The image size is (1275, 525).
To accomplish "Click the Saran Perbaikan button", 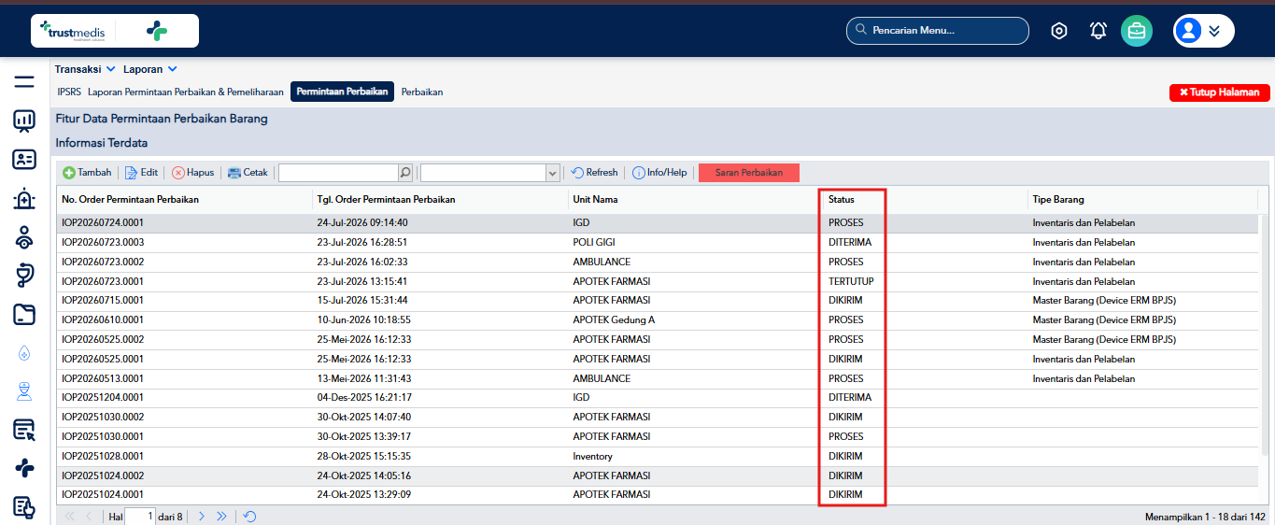I will point(749,173).
